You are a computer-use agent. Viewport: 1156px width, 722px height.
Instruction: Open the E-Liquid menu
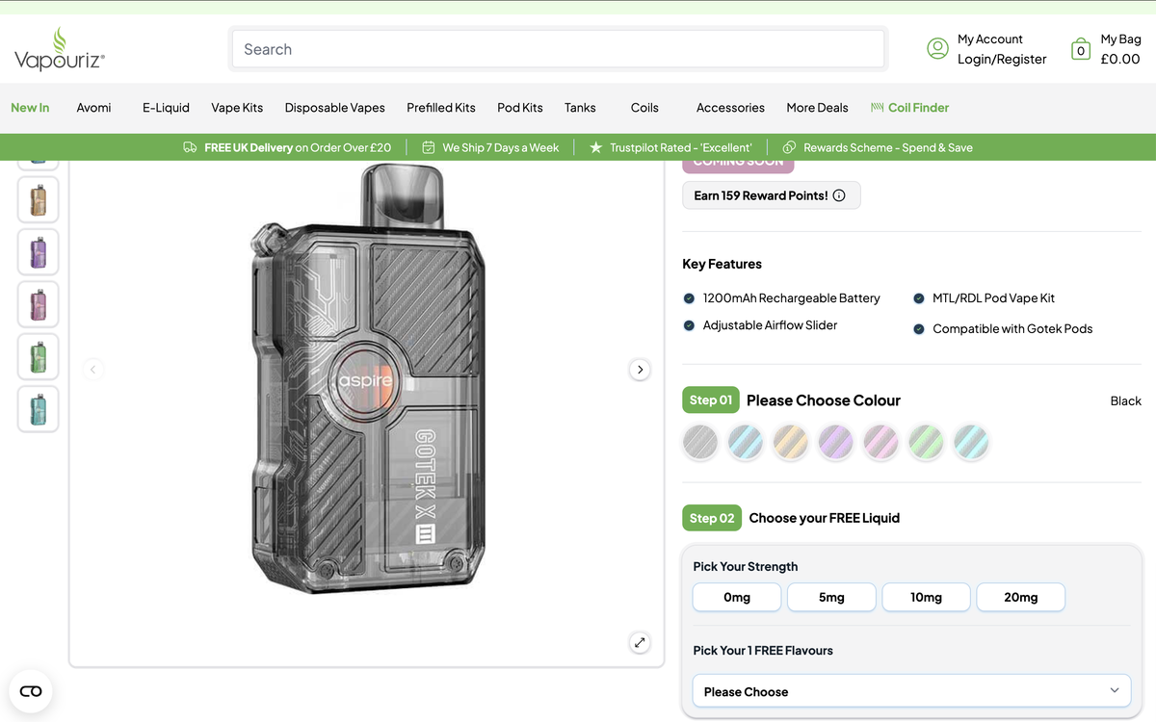coord(166,108)
